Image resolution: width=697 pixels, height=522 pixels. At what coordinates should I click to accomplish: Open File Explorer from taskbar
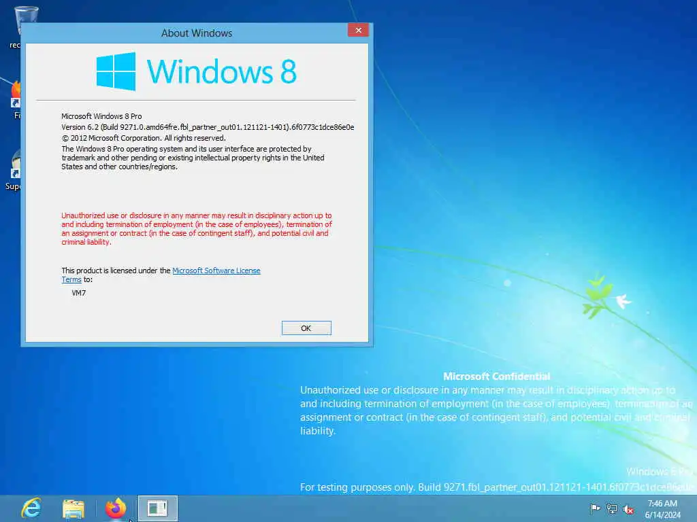(74, 508)
